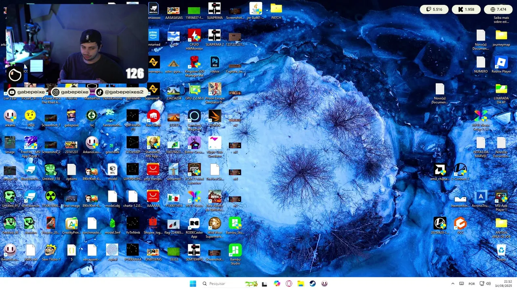This screenshot has height=290, width=517.
Task: Open the PATCH folder
Action: [x=276, y=11]
